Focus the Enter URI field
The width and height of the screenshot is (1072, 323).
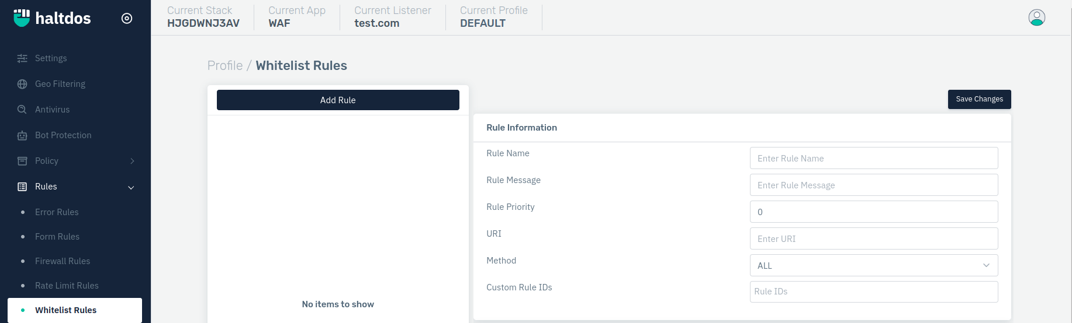pyautogui.click(x=874, y=238)
